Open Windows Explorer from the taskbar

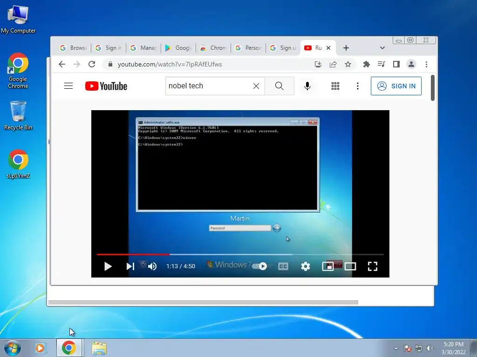99,348
